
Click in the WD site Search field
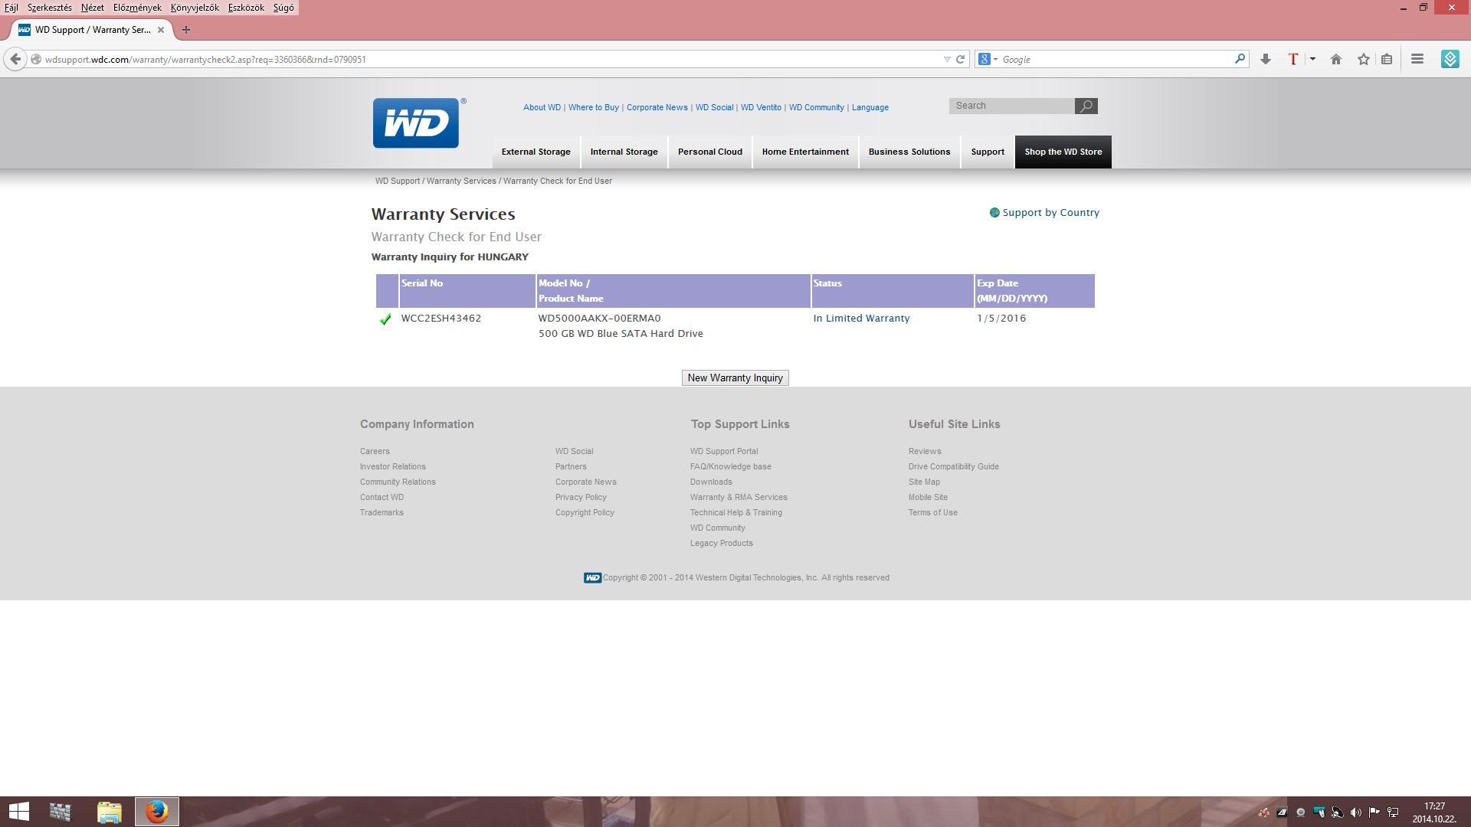(x=1011, y=106)
